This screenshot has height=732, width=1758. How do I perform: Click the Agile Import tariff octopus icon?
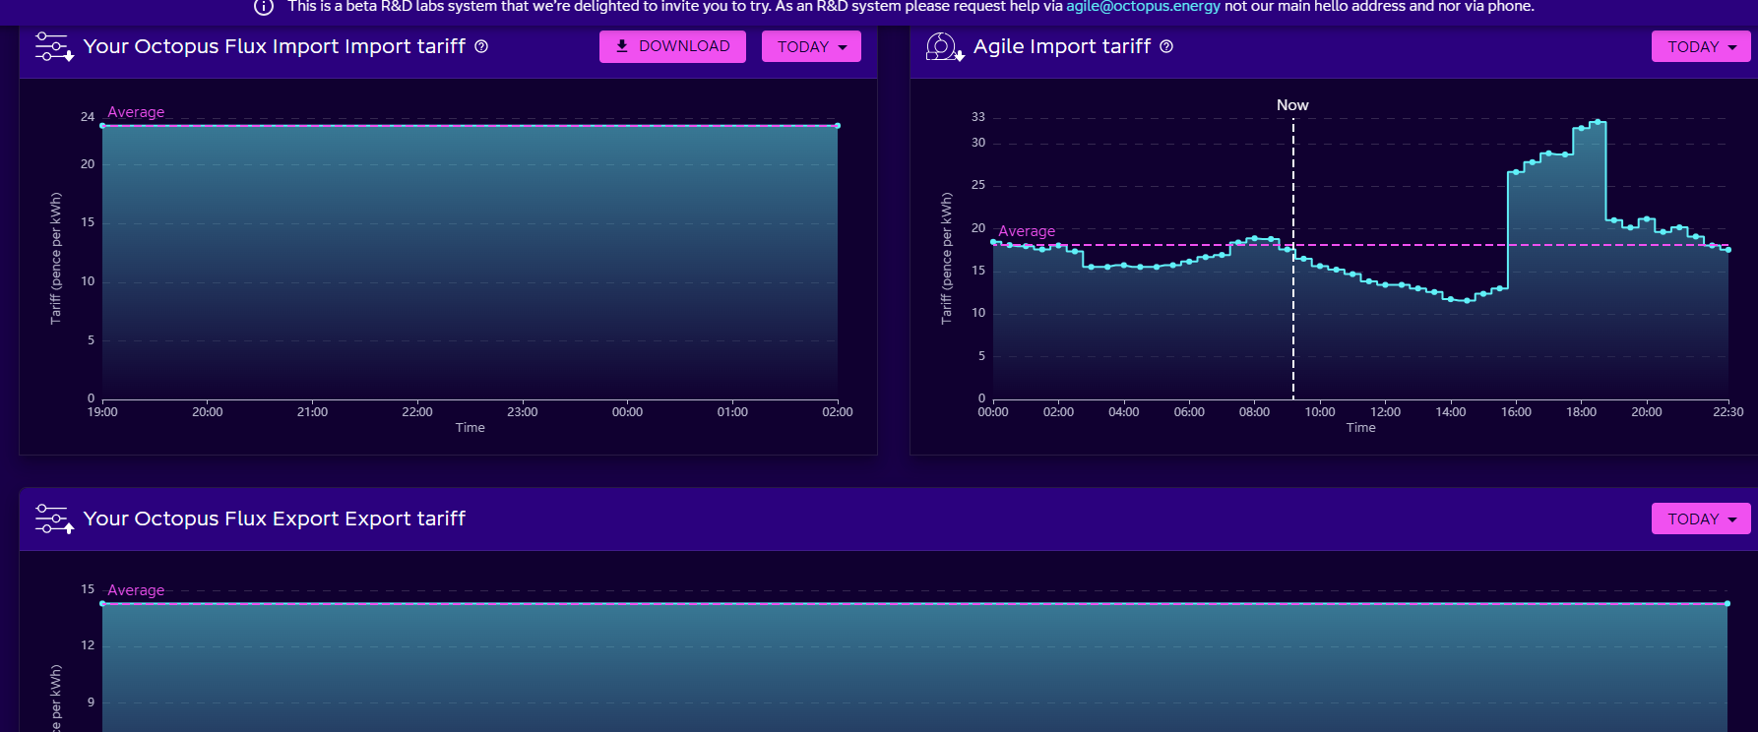point(944,47)
